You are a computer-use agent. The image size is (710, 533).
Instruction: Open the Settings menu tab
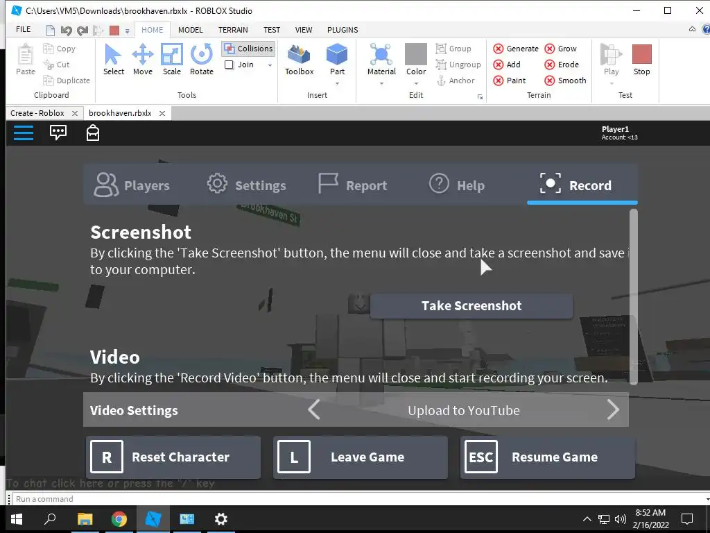246,185
